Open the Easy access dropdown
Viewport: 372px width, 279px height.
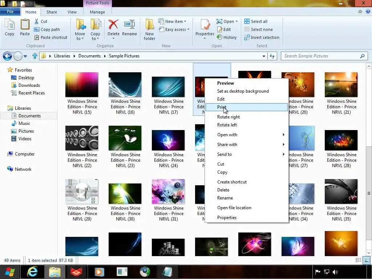(x=189, y=29)
